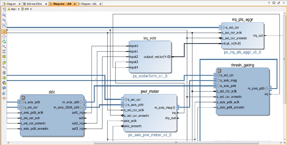Click the Collapse All toolbar icon

click(4, 51)
